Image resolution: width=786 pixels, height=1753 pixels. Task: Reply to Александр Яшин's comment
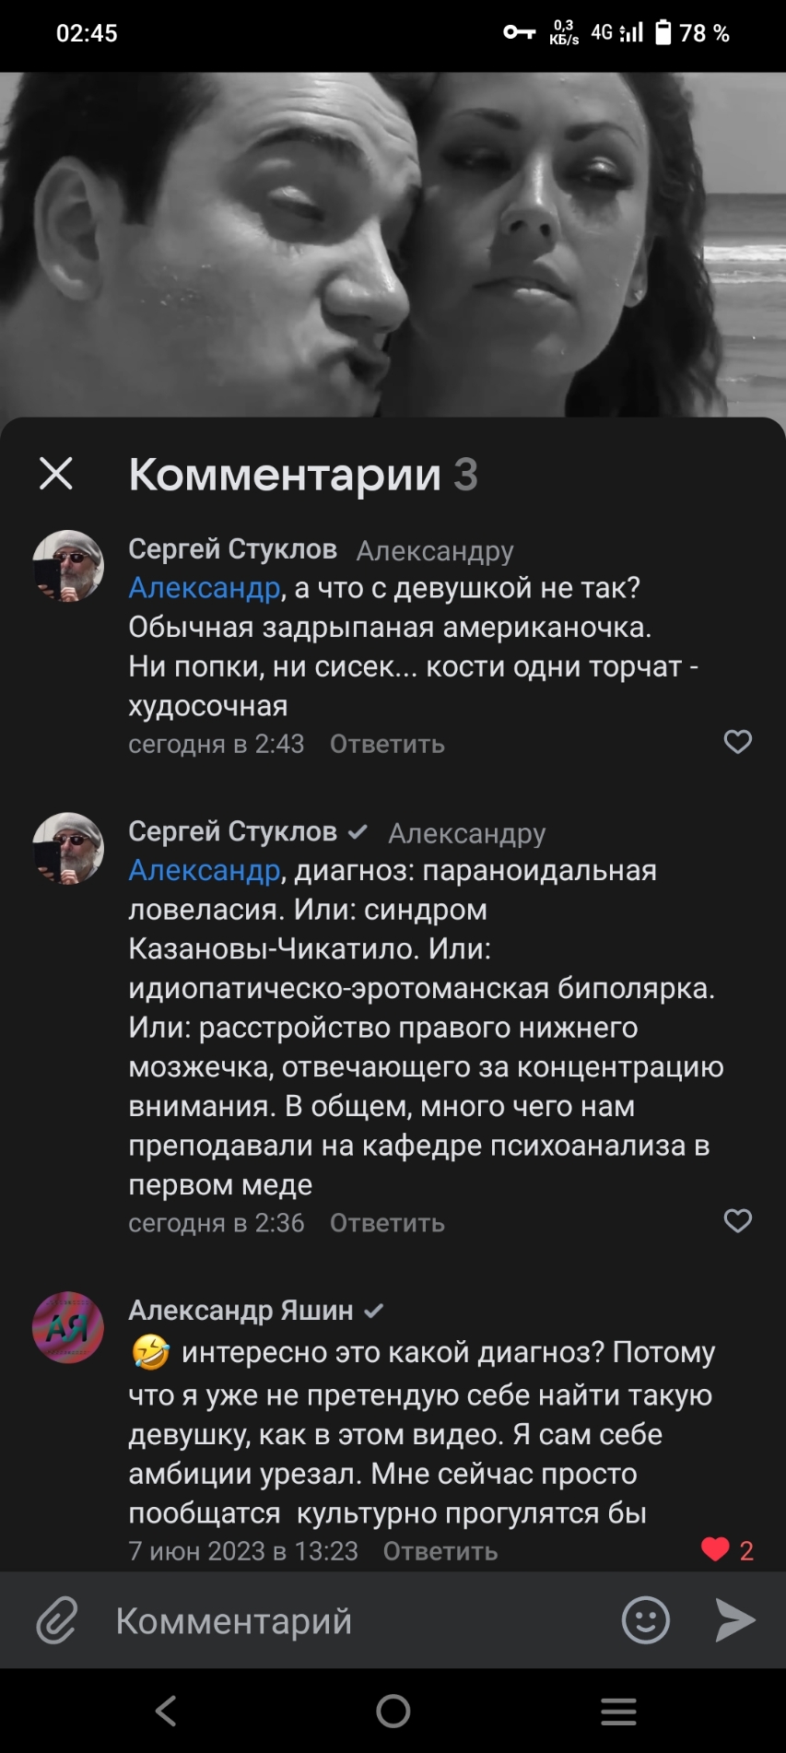click(440, 1551)
